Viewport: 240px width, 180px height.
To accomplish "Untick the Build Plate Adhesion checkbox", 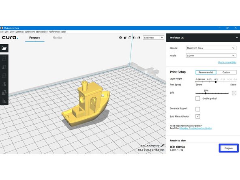I will [198, 116].
